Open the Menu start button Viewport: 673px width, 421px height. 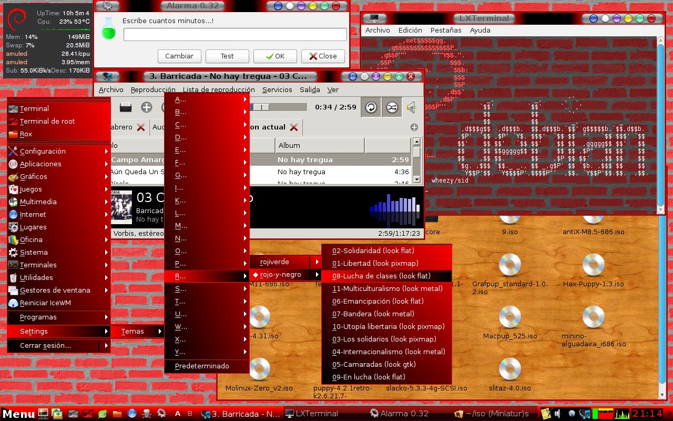[18, 414]
